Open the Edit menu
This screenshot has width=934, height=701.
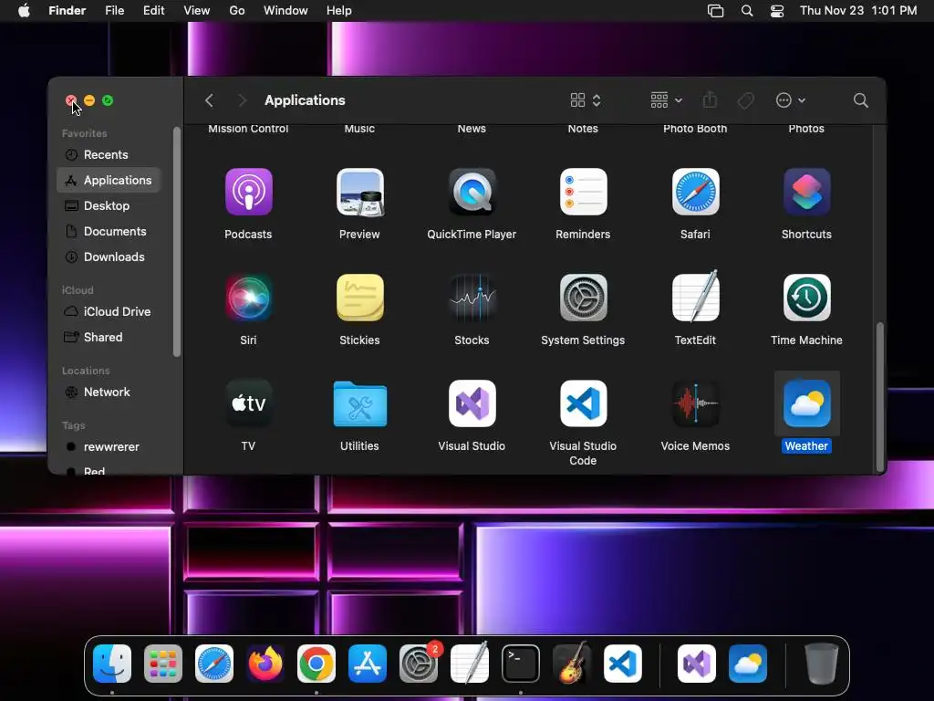153,10
